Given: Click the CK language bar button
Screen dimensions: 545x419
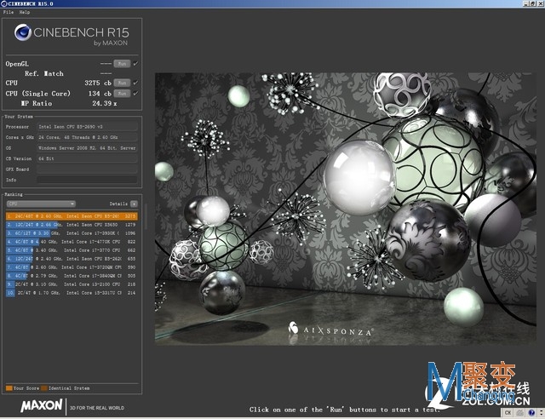Looking at the screenshot, I should click(508, 413).
